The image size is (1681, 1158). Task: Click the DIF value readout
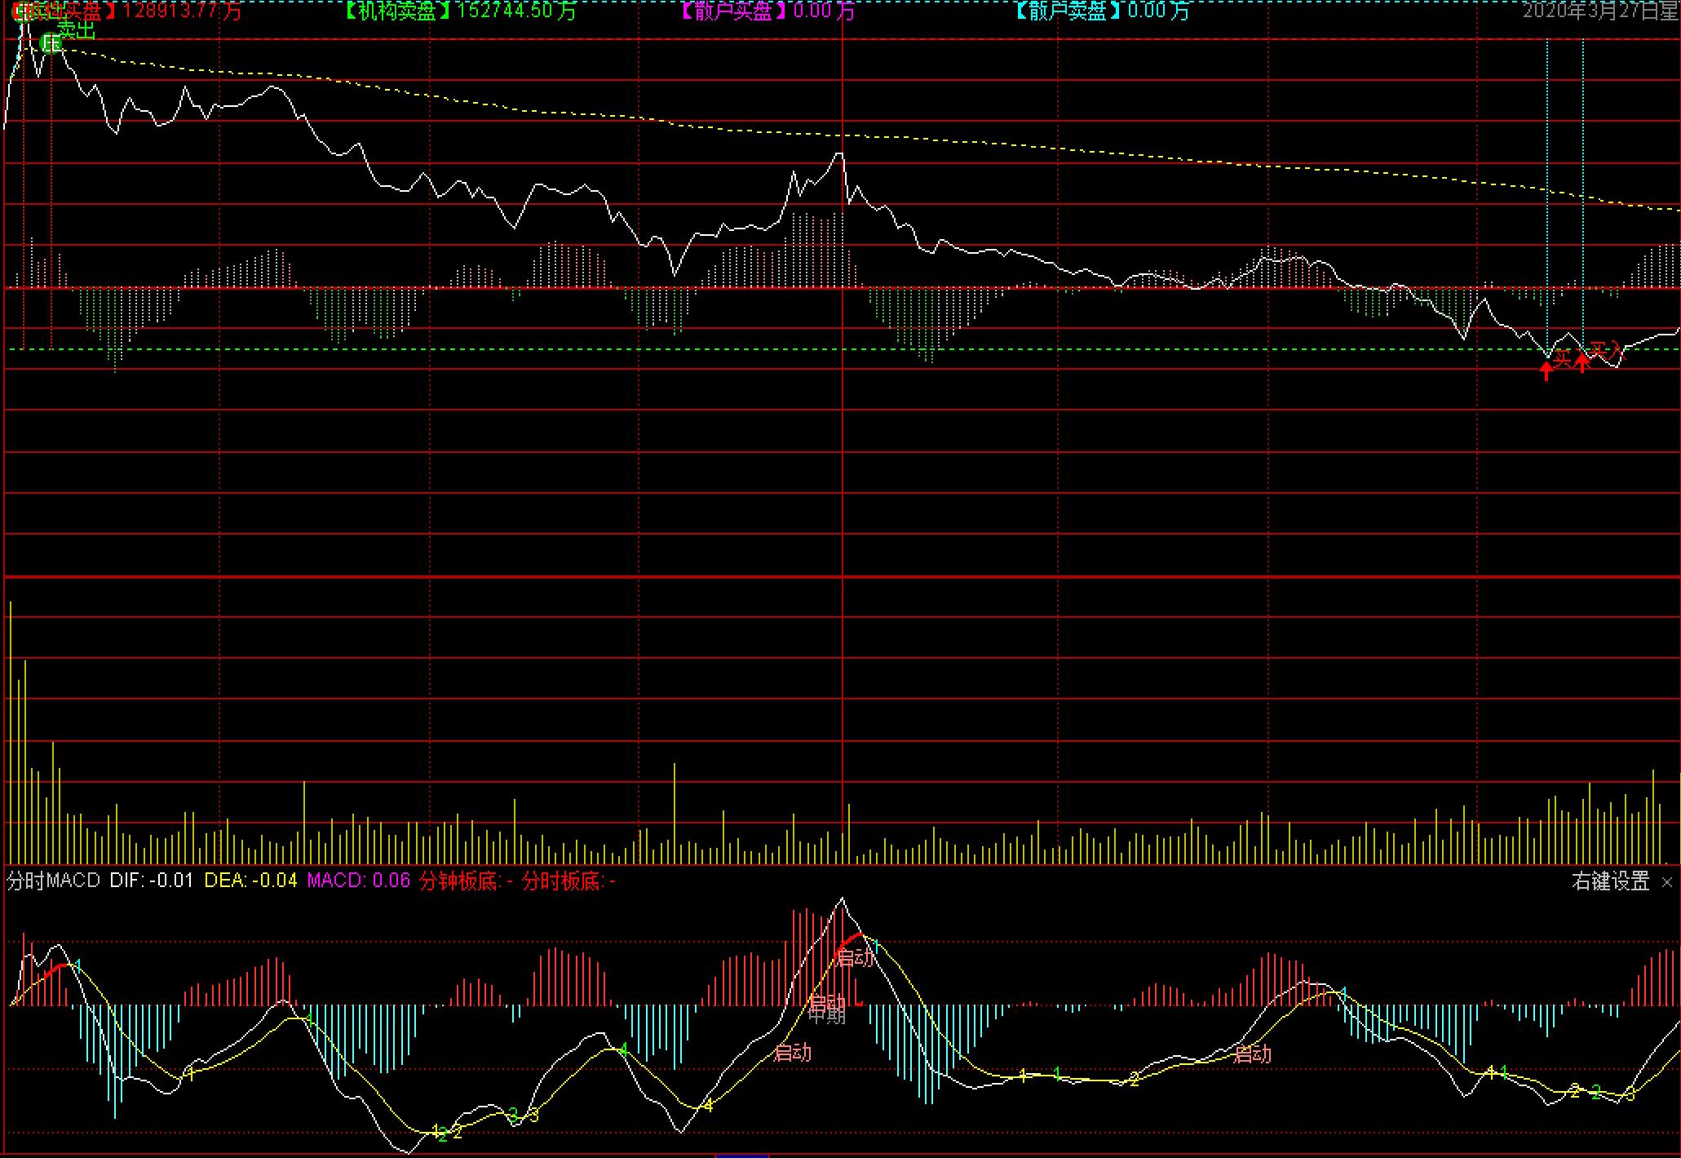(152, 881)
